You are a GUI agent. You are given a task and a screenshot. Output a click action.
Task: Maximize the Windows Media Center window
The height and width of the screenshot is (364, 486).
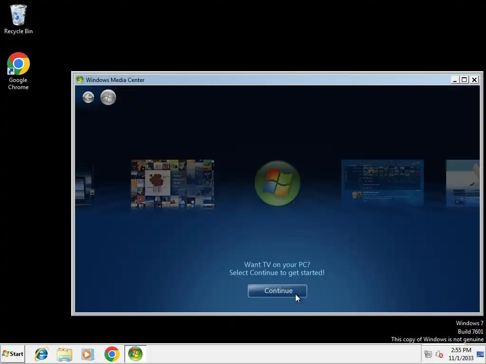point(464,80)
